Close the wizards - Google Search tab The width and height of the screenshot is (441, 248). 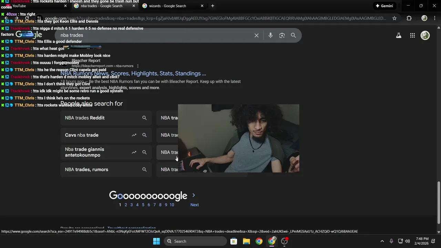tap(202, 6)
